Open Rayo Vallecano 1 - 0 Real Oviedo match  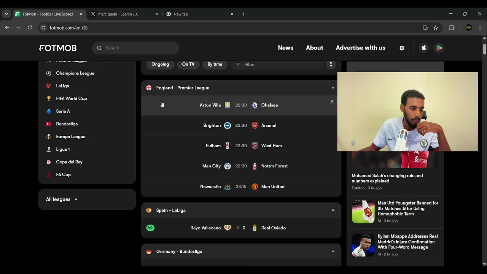[x=241, y=228]
